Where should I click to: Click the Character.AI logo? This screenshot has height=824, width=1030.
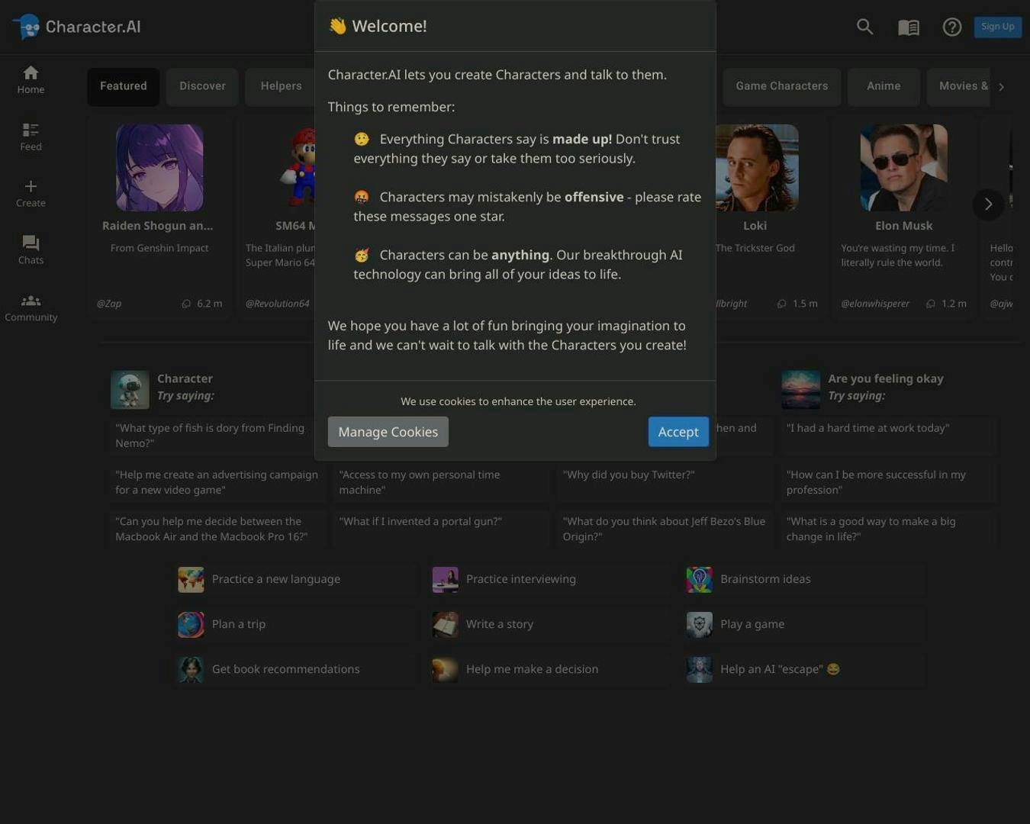point(76,27)
